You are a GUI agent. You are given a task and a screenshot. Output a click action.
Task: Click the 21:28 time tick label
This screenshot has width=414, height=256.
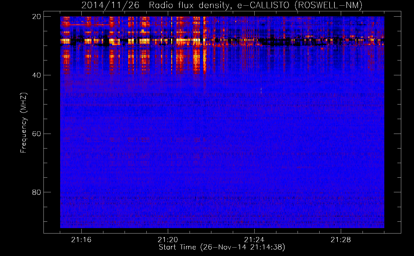click(341, 240)
